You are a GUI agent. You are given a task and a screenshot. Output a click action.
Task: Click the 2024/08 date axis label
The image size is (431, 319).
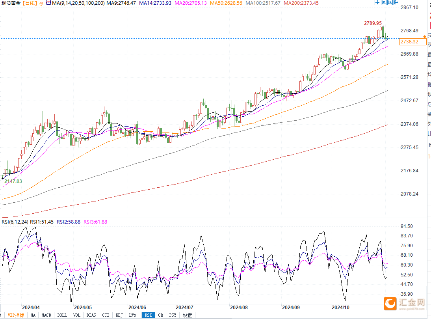[239, 308]
